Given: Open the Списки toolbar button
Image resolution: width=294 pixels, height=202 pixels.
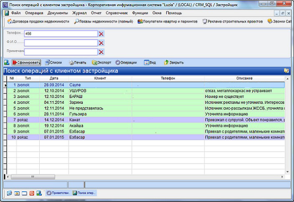Looking at the screenshot, I should coord(53,63).
